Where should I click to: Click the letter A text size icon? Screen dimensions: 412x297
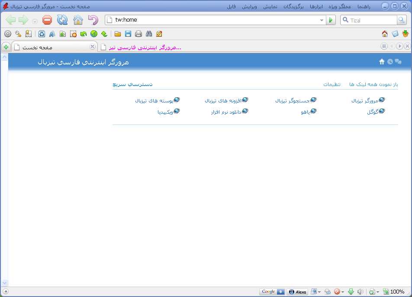tap(52, 34)
